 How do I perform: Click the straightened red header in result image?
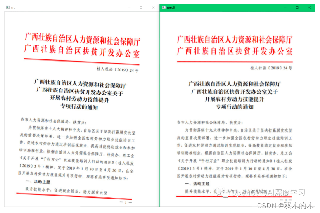(235, 45)
